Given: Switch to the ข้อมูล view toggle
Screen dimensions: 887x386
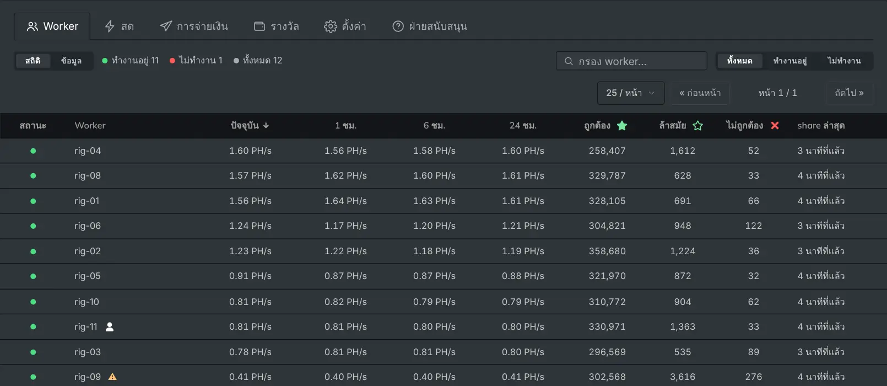Looking at the screenshot, I should (71, 61).
